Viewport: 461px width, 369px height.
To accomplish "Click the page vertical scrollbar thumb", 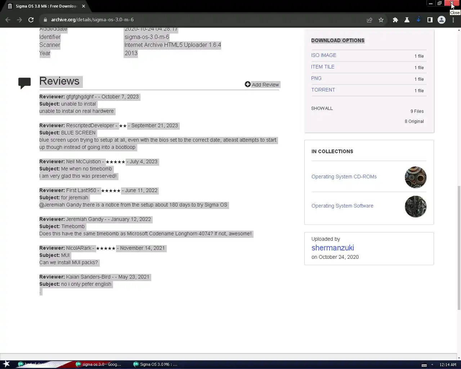I will [459, 248].
